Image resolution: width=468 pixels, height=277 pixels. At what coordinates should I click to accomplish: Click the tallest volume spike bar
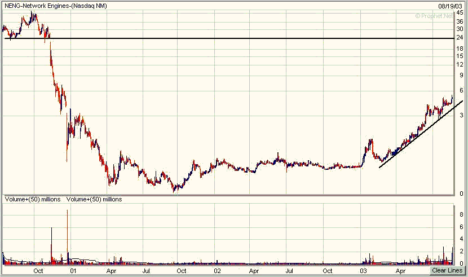click(67, 237)
